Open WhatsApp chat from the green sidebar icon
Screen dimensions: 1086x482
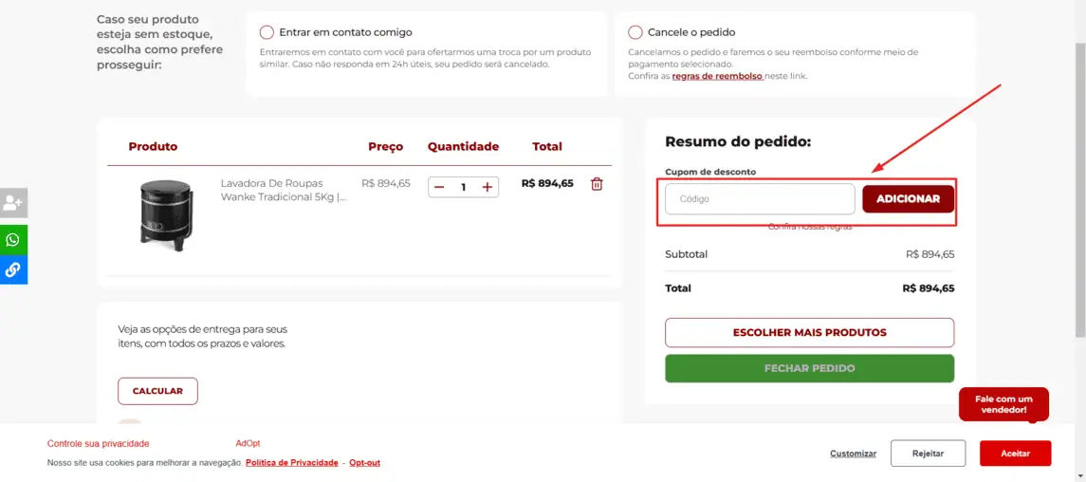tap(13, 240)
